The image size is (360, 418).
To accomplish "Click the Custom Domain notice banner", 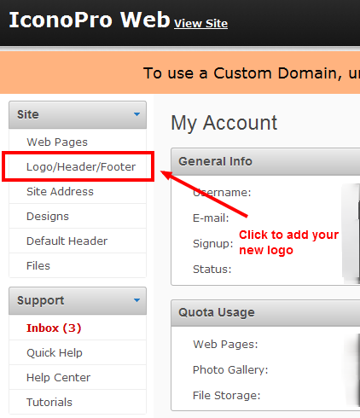I will pyautogui.click(x=180, y=73).
